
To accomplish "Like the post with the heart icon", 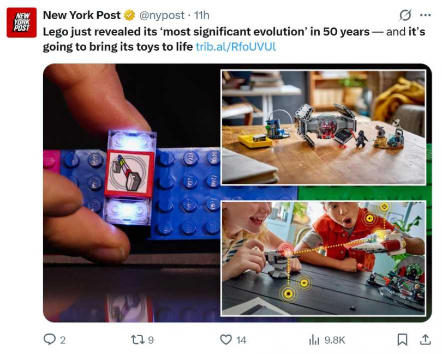I will pyautogui.click(x=226, y=340).
